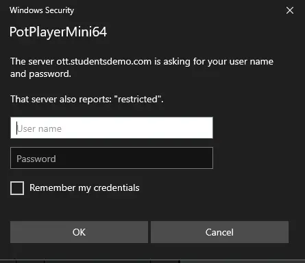The height and width of the screenshot is (263, 305).
Task: Click the 'restricted' server report text
Action: click(x=136, y=100)
